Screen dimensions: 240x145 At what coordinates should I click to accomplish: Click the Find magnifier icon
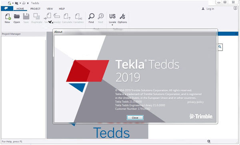[91, 16]
